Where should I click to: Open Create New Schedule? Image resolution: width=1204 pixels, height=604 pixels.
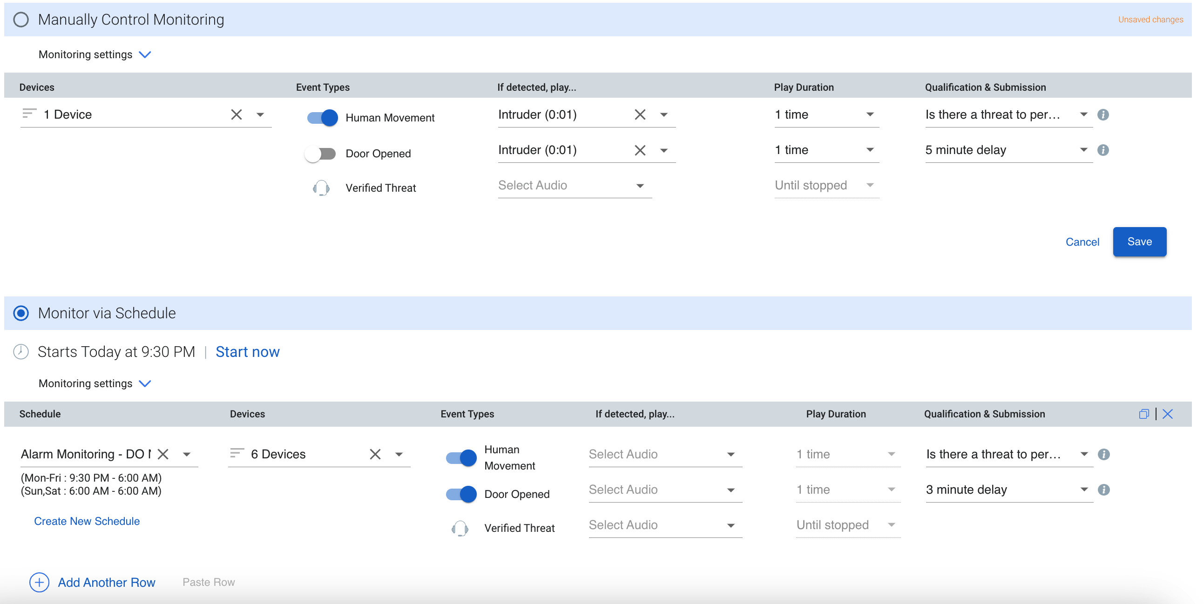[x=87, y=521]
